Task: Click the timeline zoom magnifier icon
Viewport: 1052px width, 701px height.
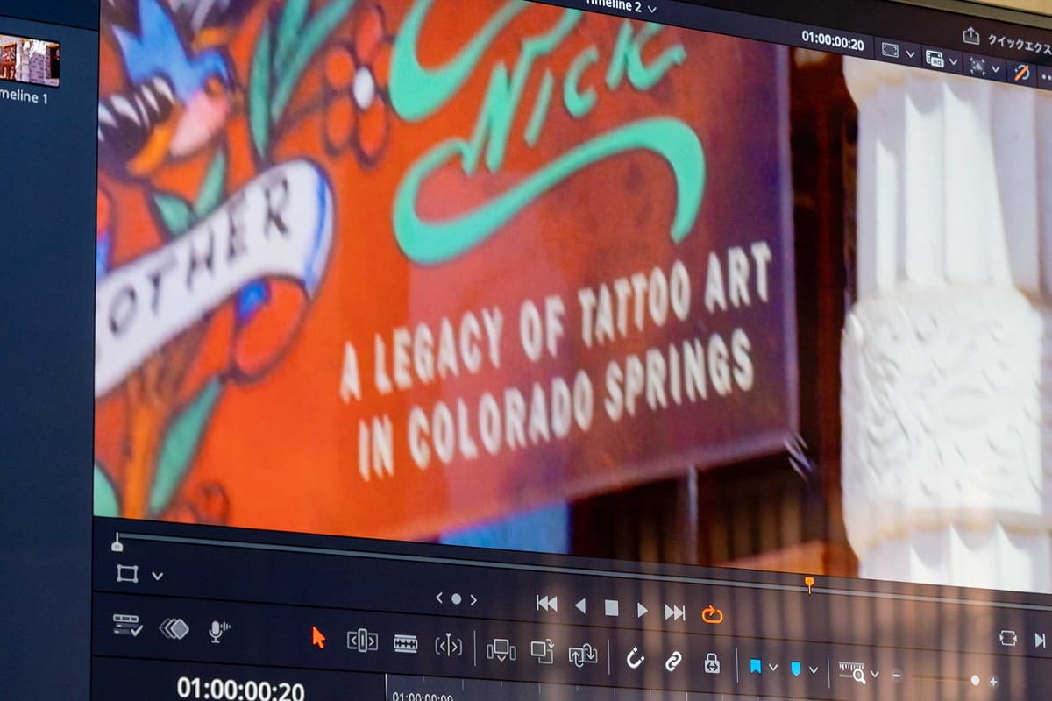Action: click(x=852, y=672)
